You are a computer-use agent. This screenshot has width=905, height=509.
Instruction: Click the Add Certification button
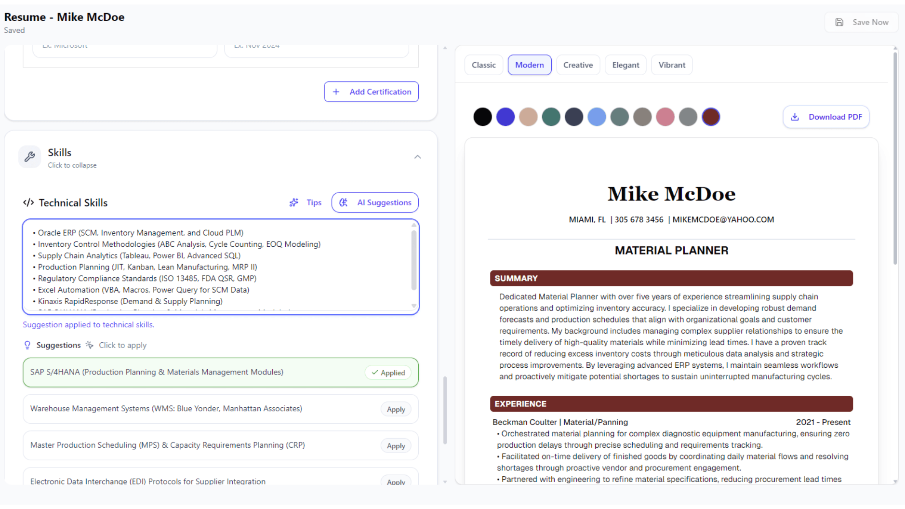pos(371,92)
